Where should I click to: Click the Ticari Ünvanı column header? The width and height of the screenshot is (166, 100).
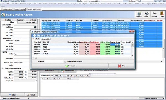(x=110, y=21)
